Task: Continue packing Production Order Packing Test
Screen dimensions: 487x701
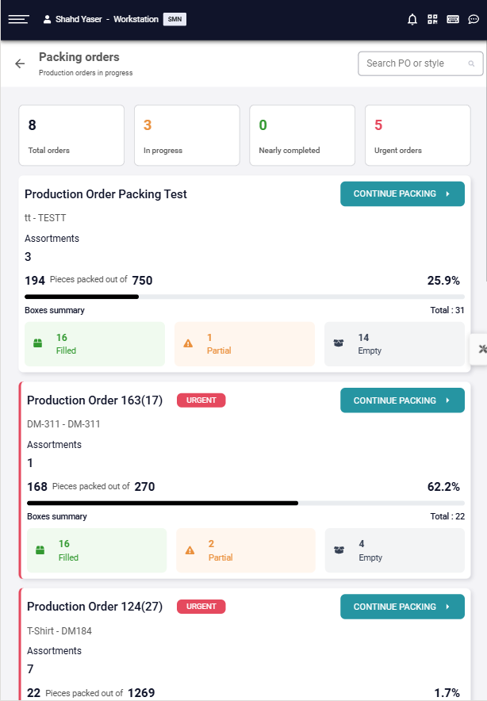Action: (402, 193)
